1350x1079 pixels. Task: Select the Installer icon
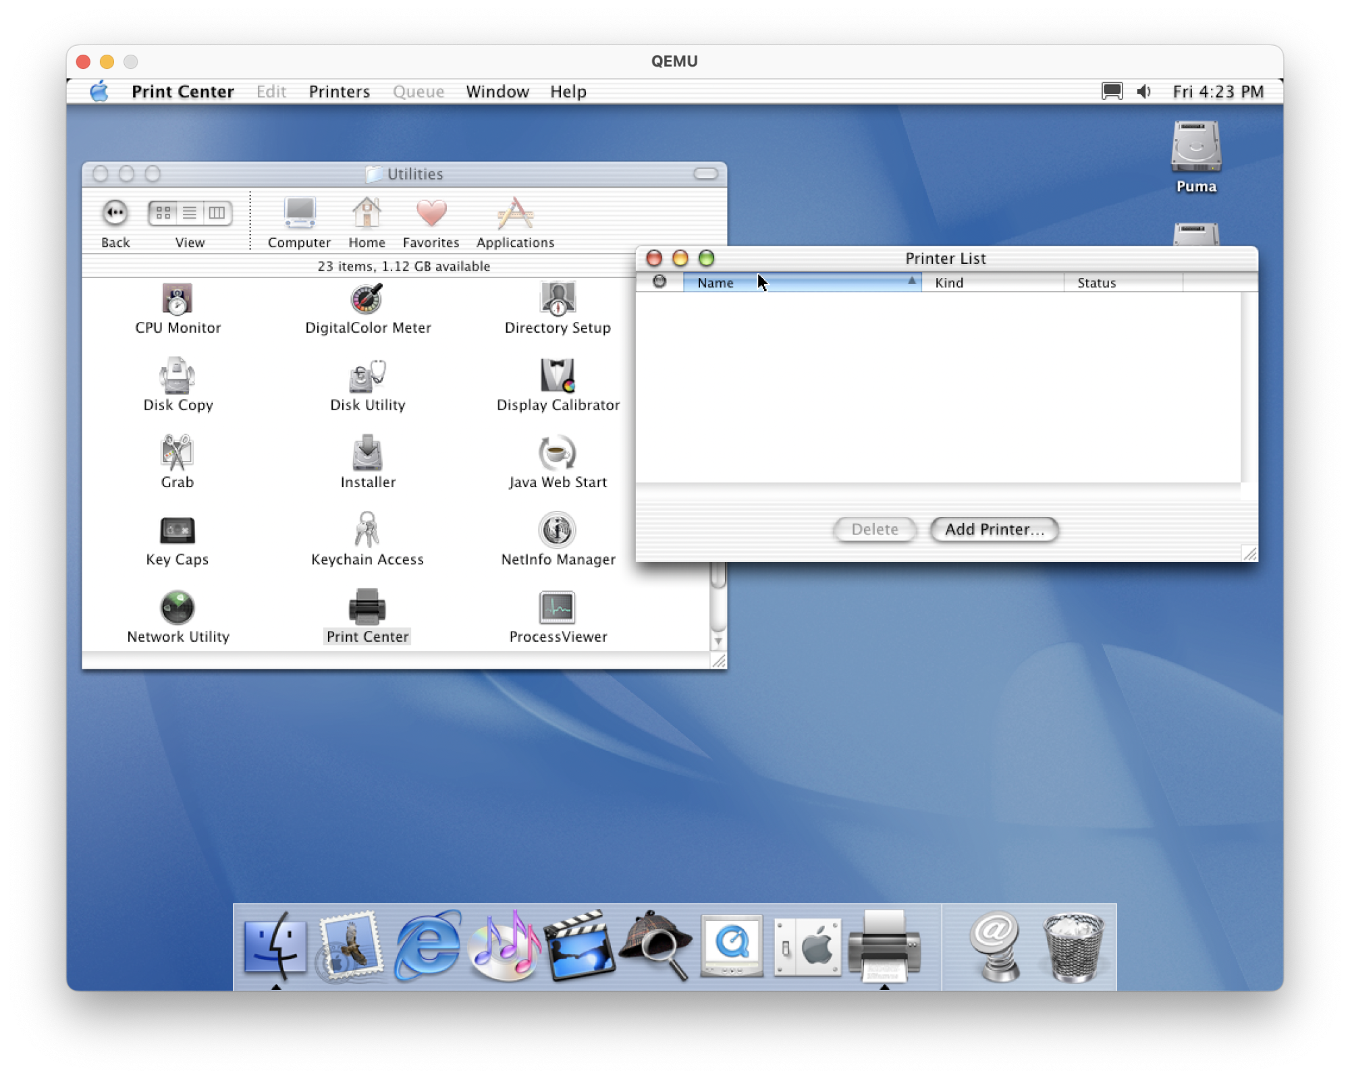(367, 453)
